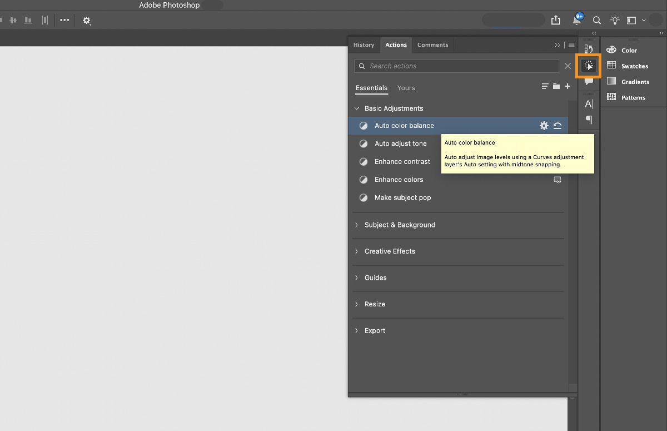Open the Share export icon
The width and height of the screenshot is (667, 431).
click(x=556, y=20)
